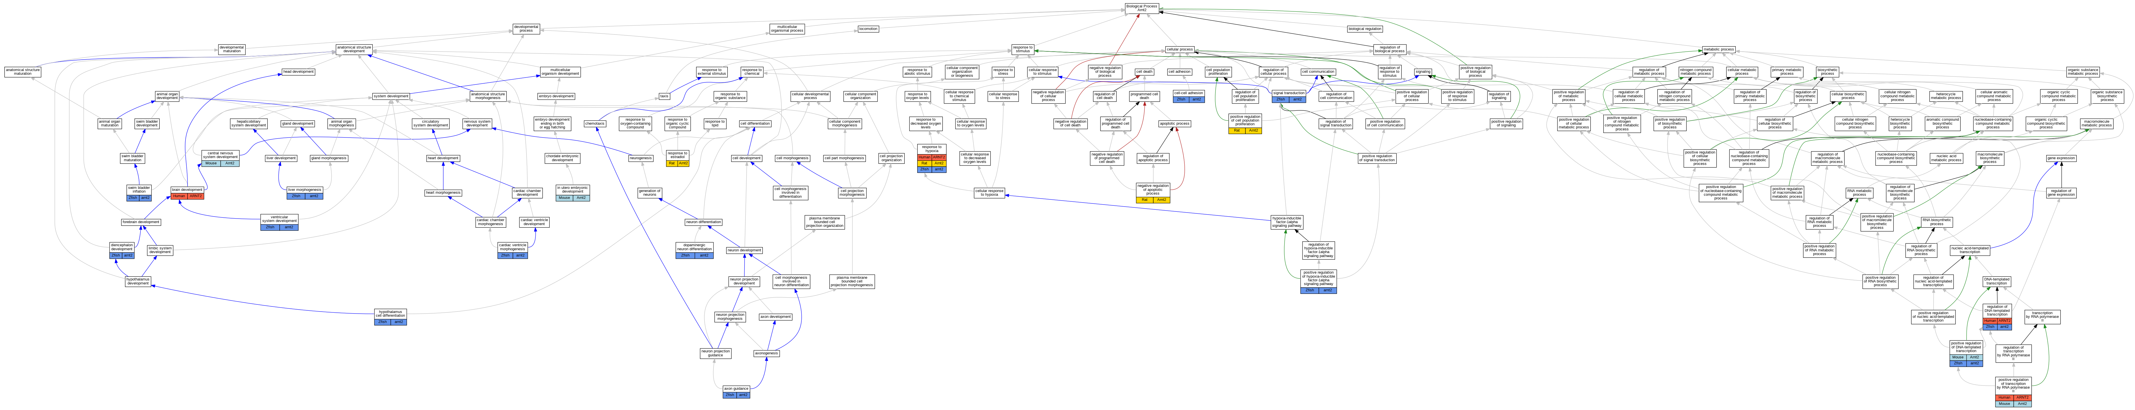Click the 'response to lipid' node

click(714, 124)
